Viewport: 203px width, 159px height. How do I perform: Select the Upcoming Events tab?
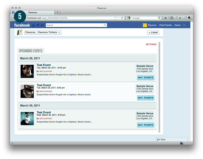[31, 51]
